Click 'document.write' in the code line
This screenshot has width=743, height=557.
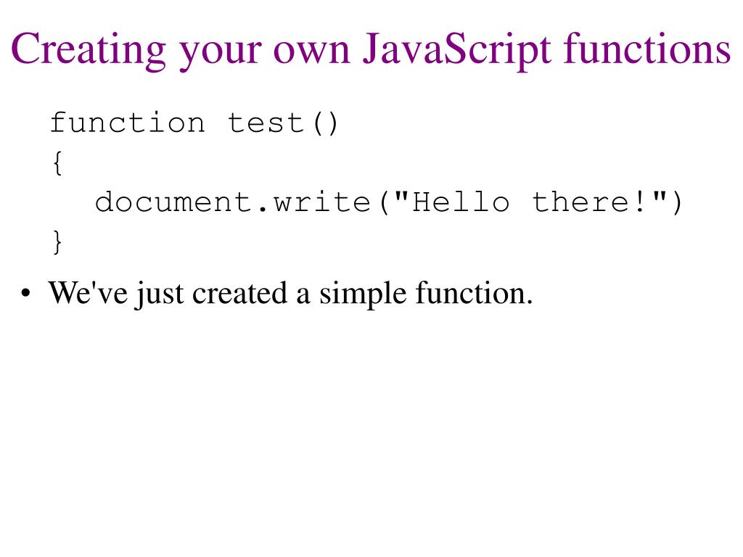pyautogui.click(x=233, y=202)
